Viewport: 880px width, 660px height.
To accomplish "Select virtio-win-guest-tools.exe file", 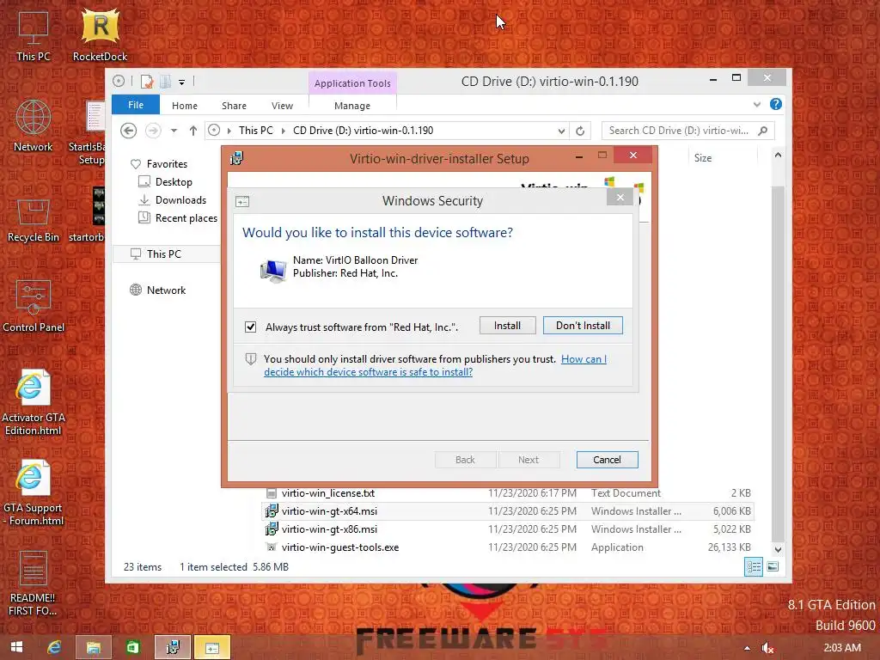I will click(340, 547).
